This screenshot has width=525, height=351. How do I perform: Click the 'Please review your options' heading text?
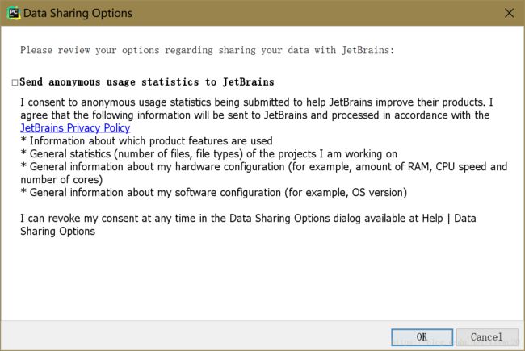[208, 50]
